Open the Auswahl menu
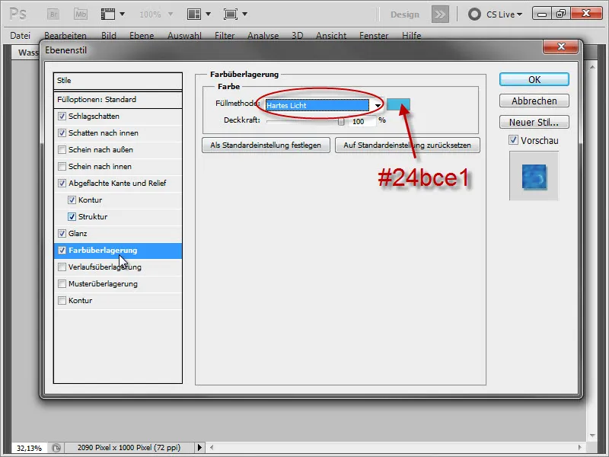The image size is (609, 457). pos(184,35)
